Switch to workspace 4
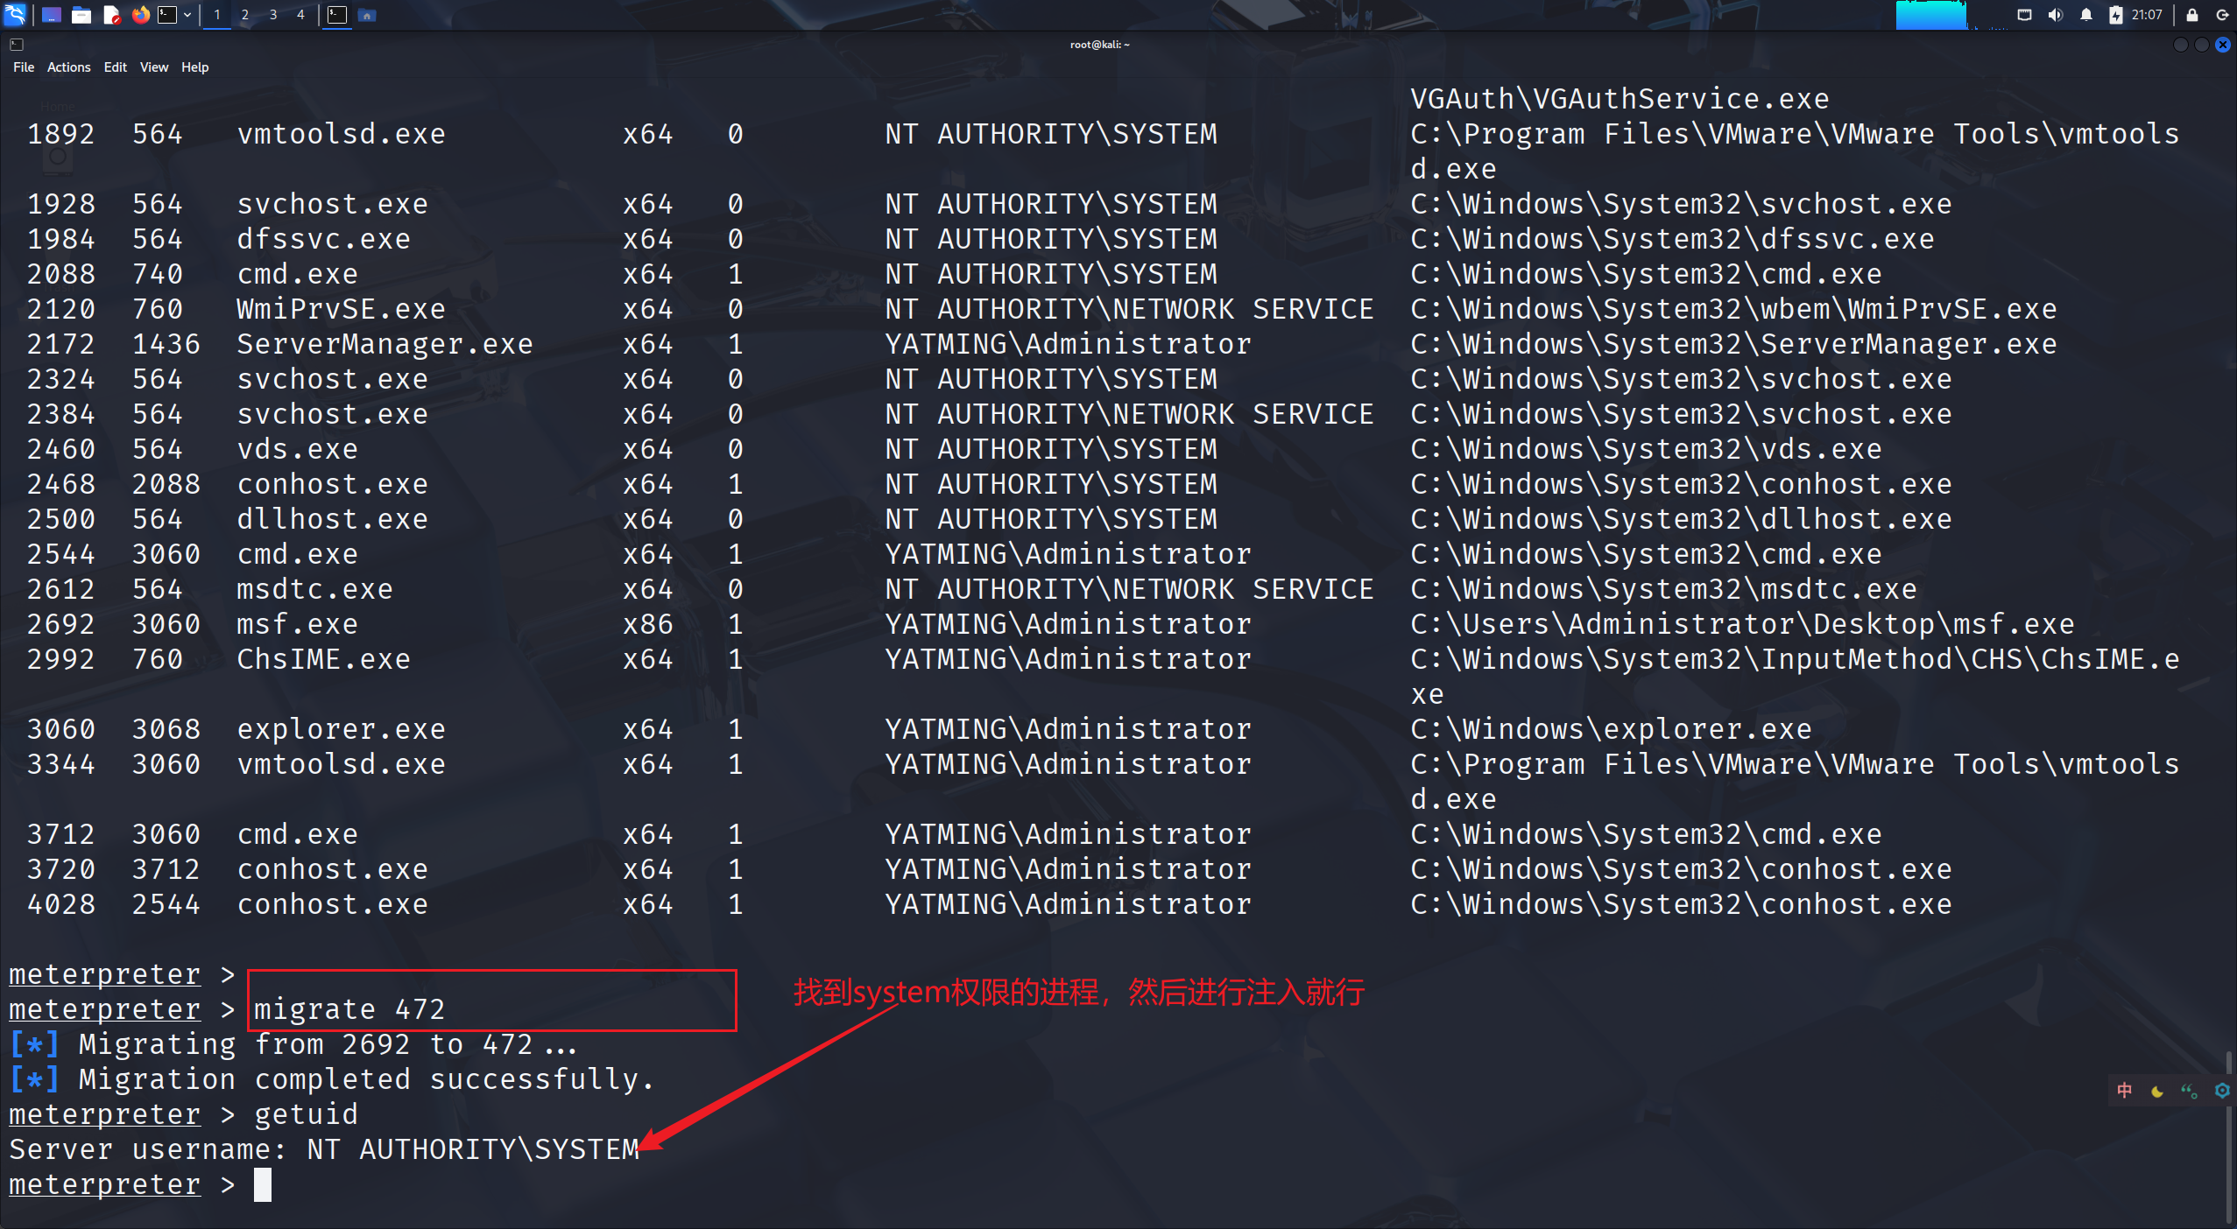The image size is (2237, 1229). [300, 15]
